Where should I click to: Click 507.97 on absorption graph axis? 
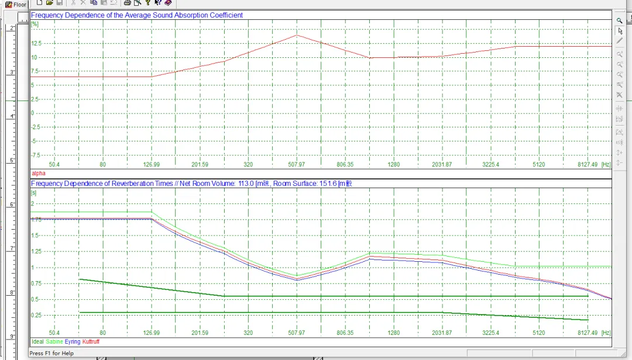coord(297,164)
